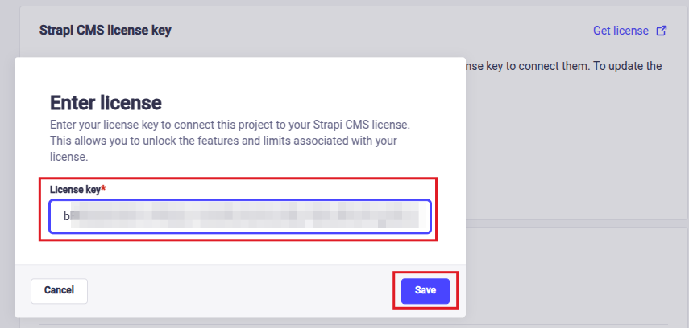Select the Strapi CMS license key heading

pos(106,30)
